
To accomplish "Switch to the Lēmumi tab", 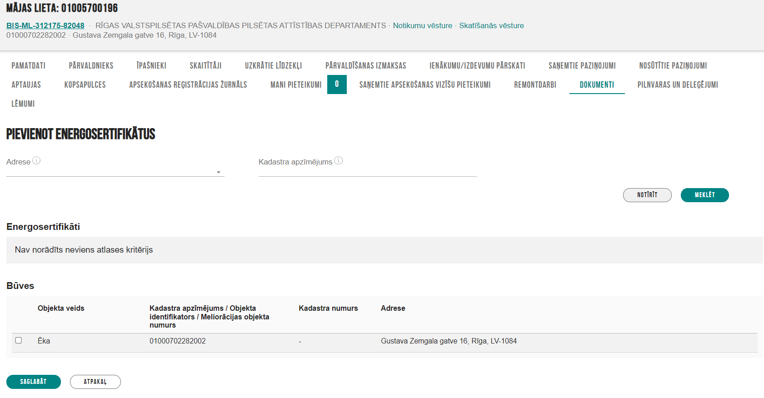I will tap(23, 104).
